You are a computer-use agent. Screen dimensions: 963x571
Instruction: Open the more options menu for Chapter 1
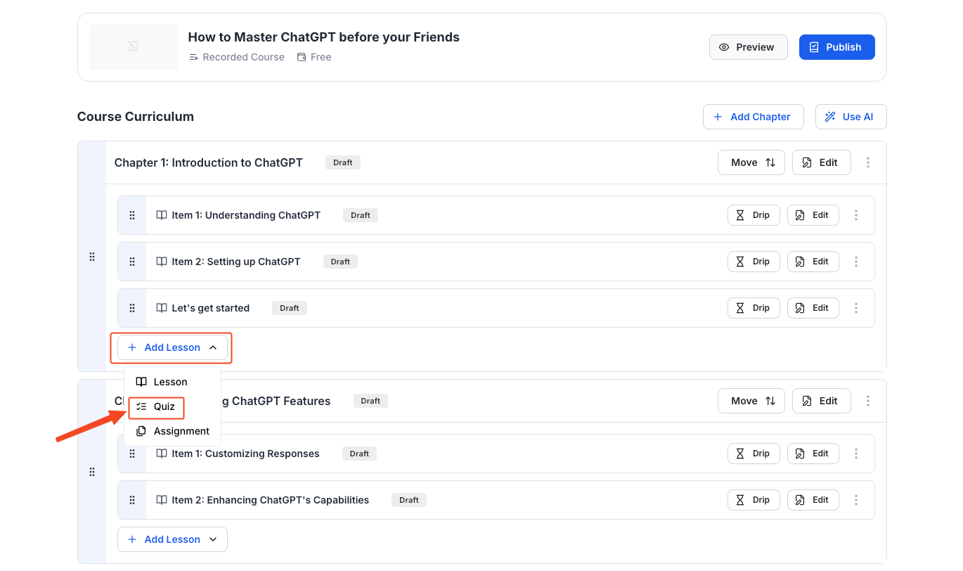(x=868, y=162)
